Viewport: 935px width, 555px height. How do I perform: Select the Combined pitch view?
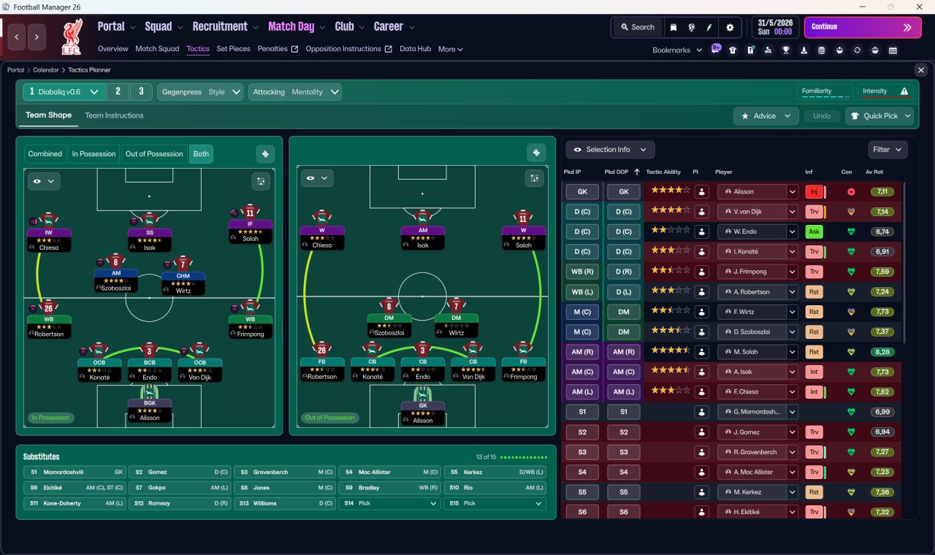click(x=45, y=154)
